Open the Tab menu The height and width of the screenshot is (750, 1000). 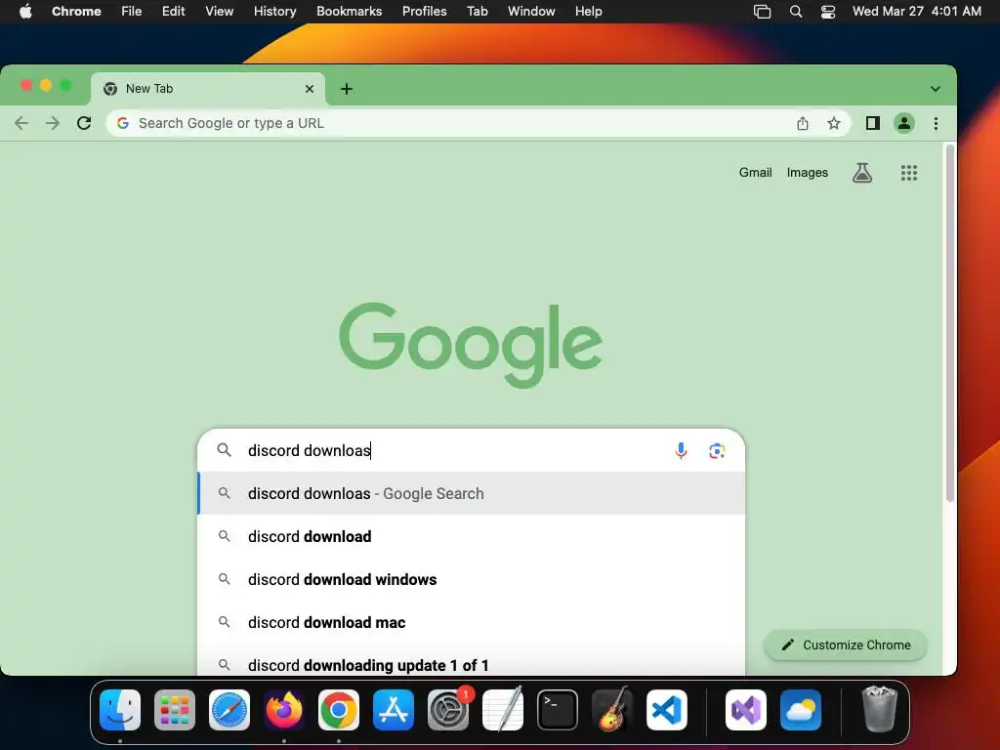click(477, 11)
